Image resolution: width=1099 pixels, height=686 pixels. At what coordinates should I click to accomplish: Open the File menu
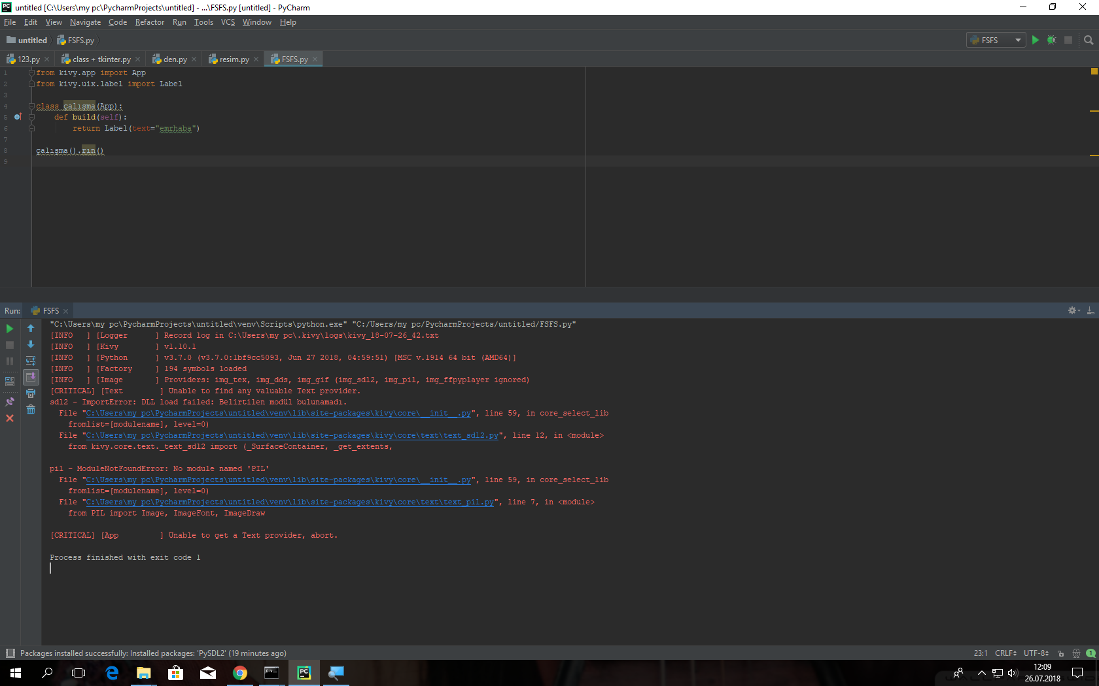click(10, 22)
